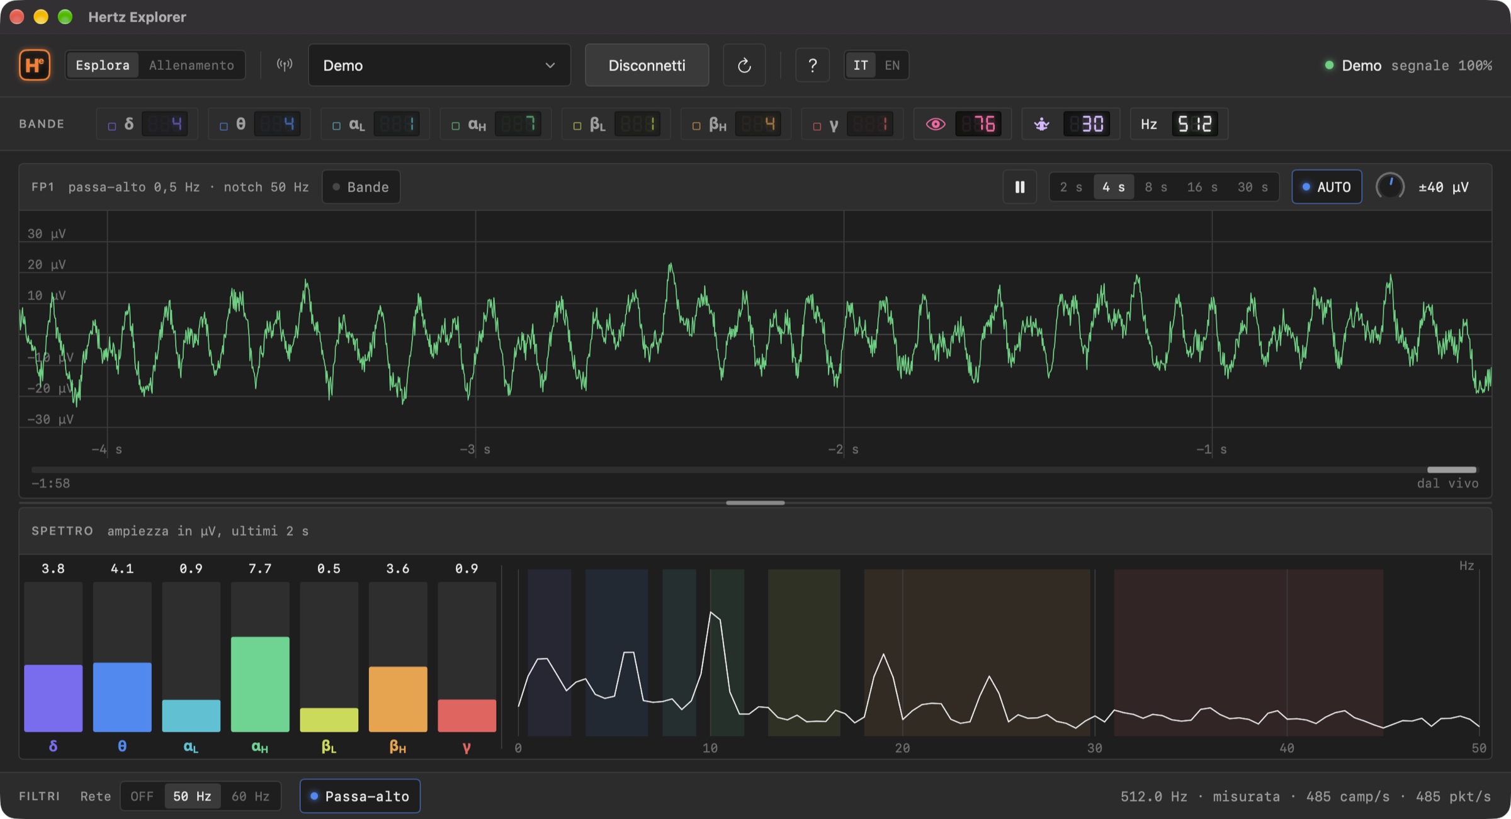Open the Demo device dropdown
Screen dimensions: 1511x819
coord(439,65)
